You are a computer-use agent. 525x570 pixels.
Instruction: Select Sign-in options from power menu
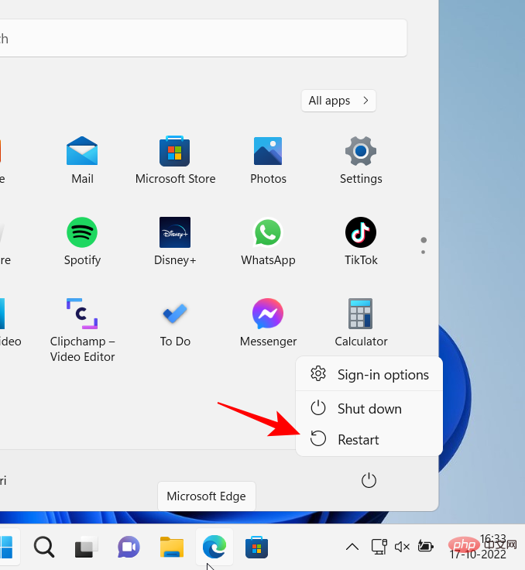click(x=369, y=374)
